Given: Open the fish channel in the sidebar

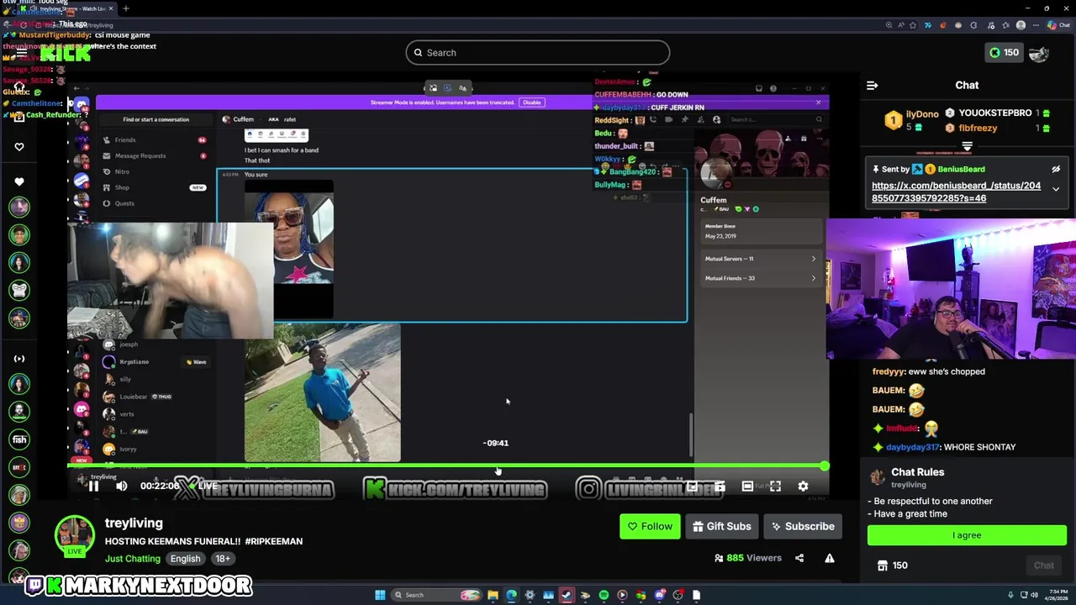Looking at the screenshot, I should (19, 439).
